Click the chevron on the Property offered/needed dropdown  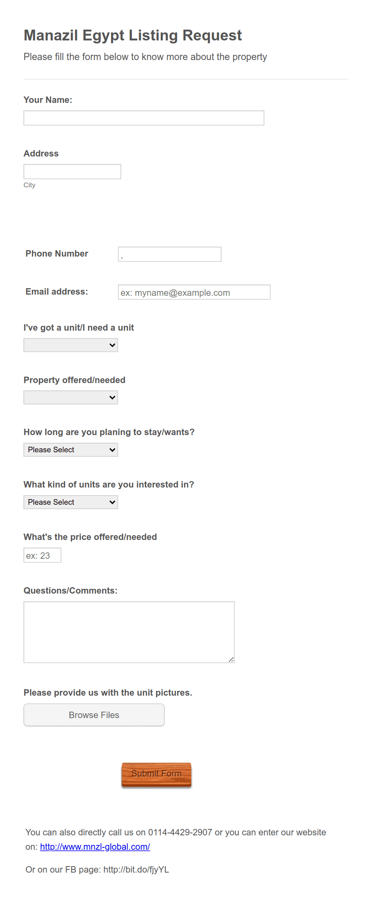pos(112,397)
